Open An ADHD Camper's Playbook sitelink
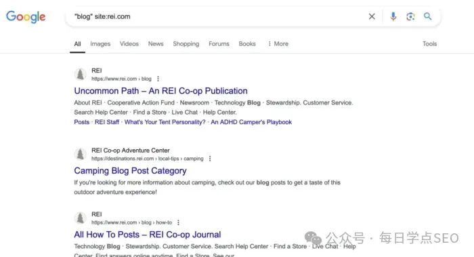Viewport: 474px width, 257px height. [x=251, y=122]
